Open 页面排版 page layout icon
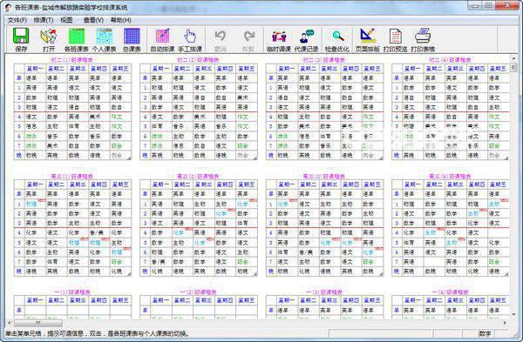Viewport: 523px width, 342px height. coord(368,36)
